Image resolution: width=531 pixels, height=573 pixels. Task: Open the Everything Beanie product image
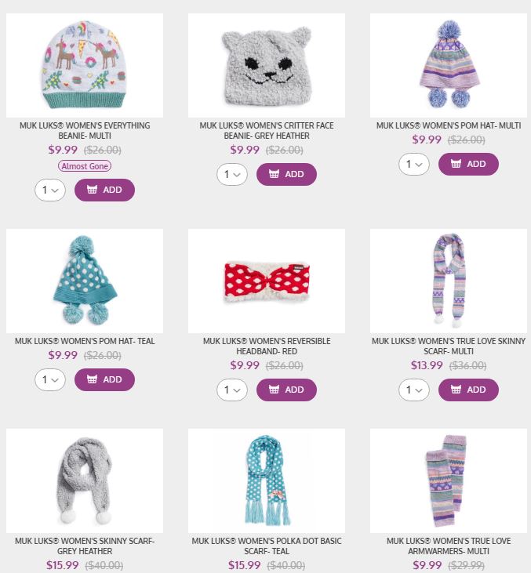tap(85, 65)
